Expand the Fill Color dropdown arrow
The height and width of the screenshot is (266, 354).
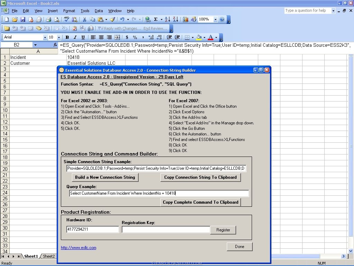(x=204, y=37)
